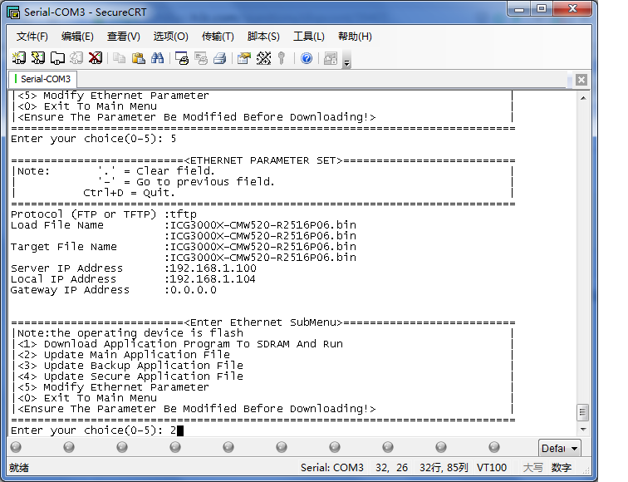The width and height of the screenshot is (628, 482).
Task: Click '<4> Update Secure Application File' line
Action: 130,376
